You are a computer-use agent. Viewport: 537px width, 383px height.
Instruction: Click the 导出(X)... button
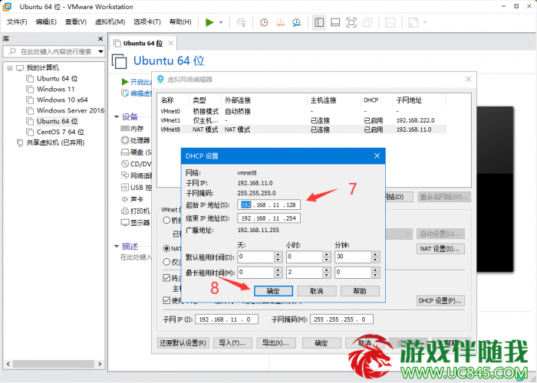[276, 342]
